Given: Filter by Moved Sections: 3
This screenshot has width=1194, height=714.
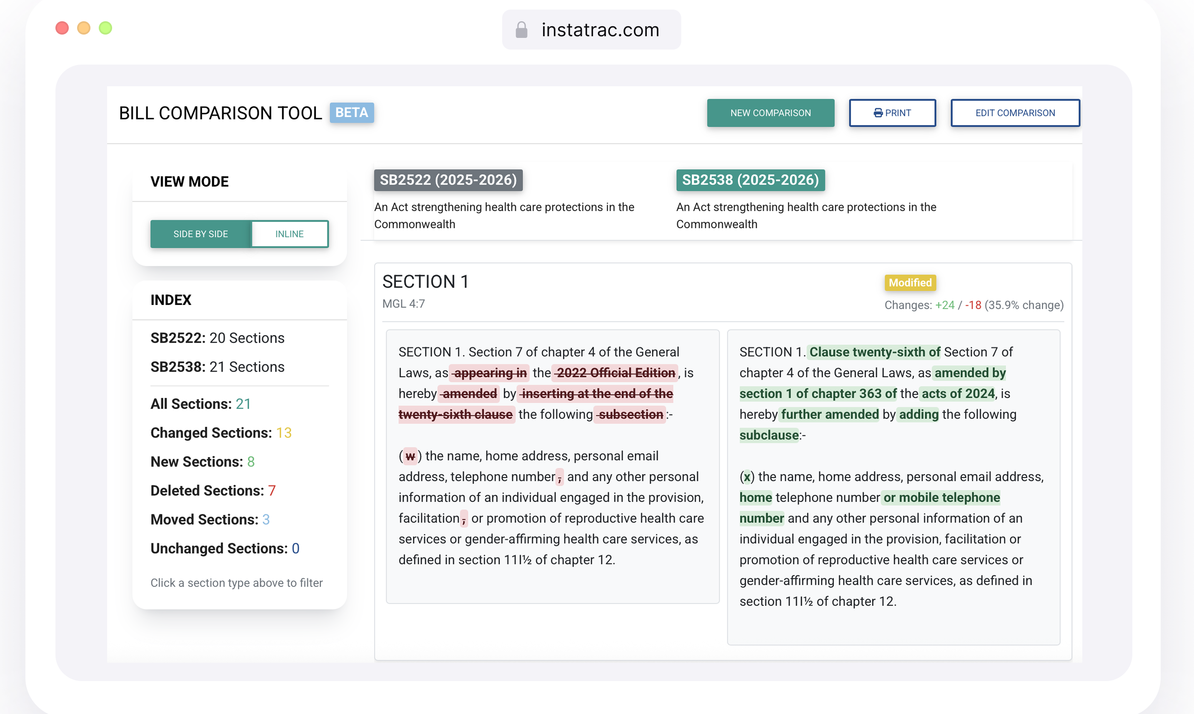Looking at the screenshot, I should pyautogui.click(x=210, y=519).
